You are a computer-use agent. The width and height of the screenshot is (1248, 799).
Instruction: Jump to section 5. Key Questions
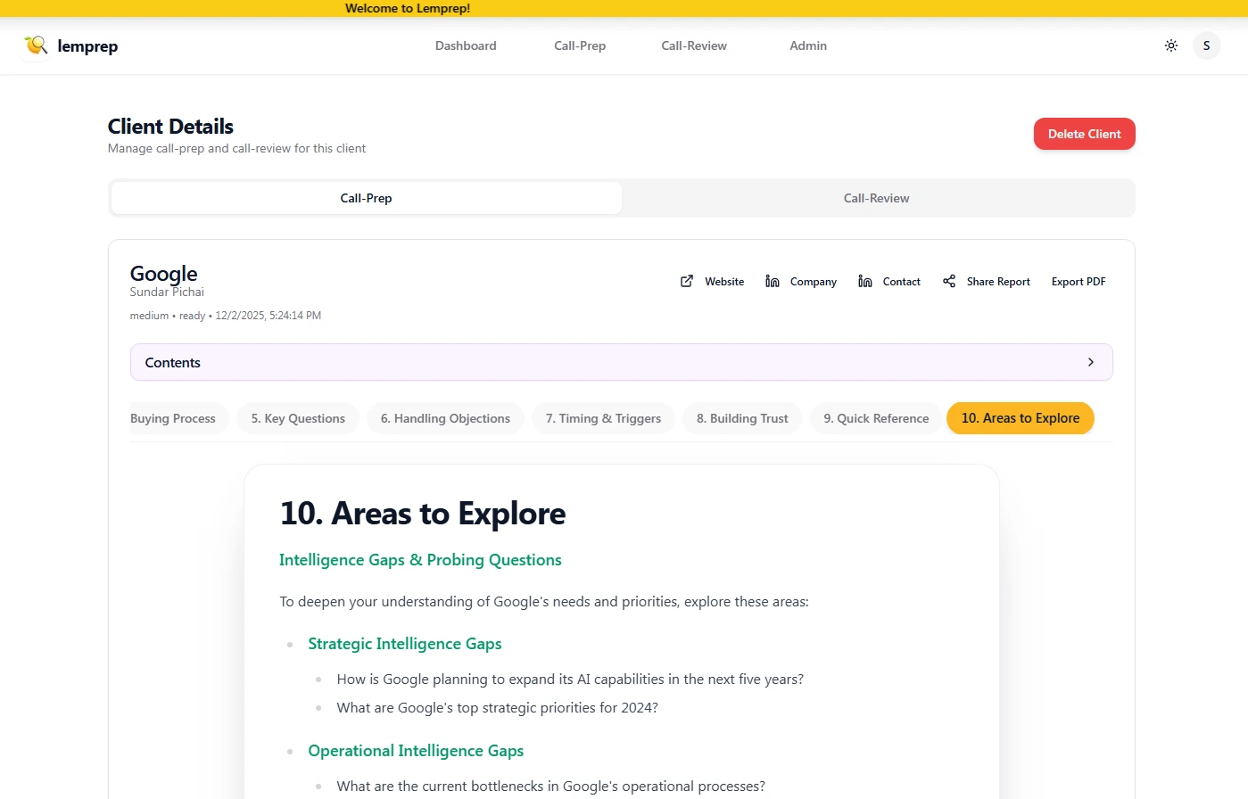pos(298,418)
